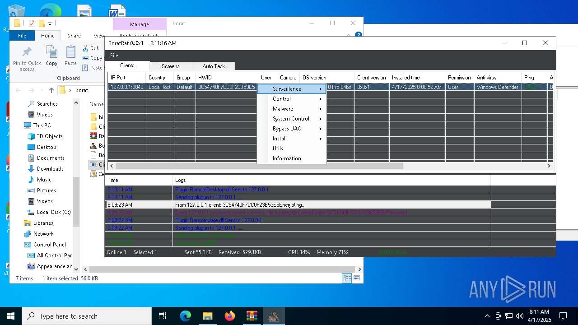This screenshot has width=578, height=325.
Task: Select This PC in navigation pane
Action: coord(42,125)
